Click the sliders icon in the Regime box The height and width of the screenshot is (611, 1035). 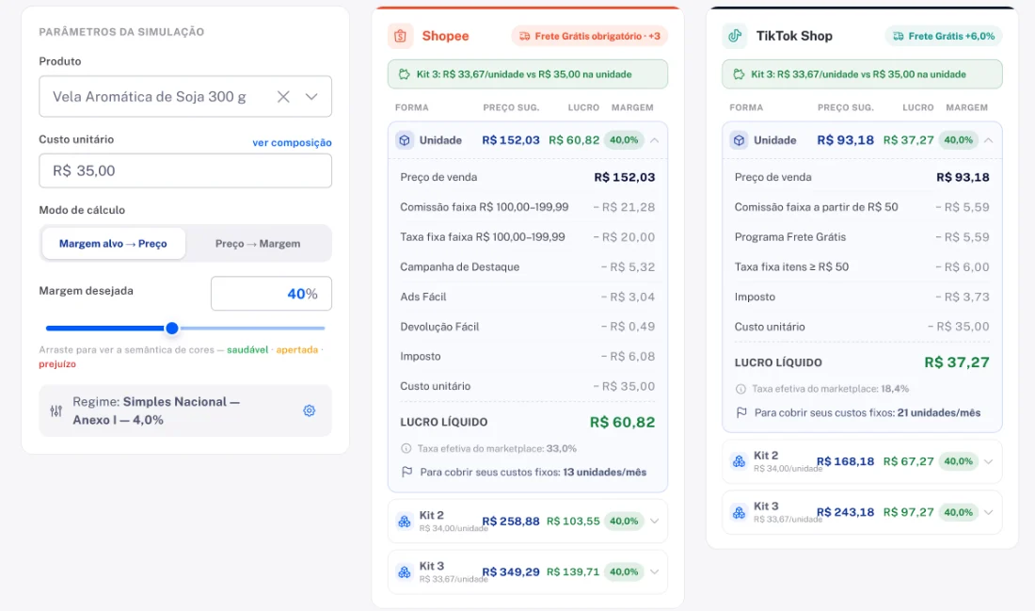point(56,410)
